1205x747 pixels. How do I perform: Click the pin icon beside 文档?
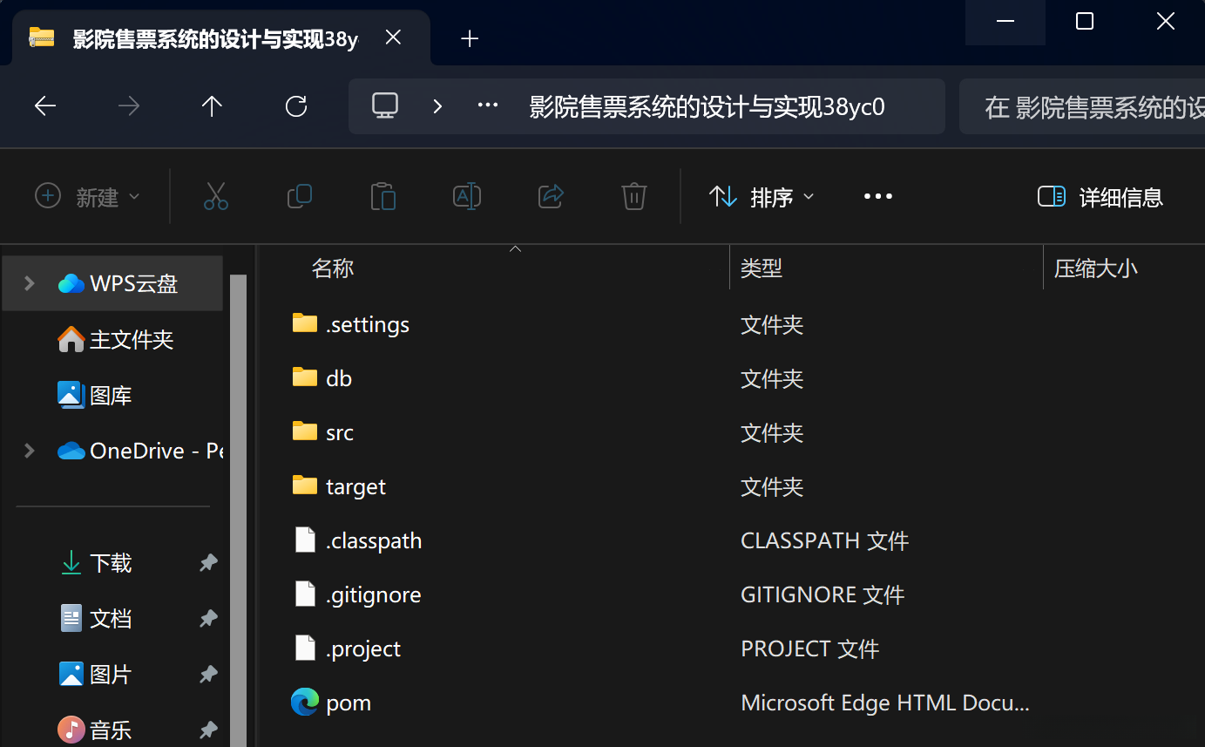coord(208,619)
